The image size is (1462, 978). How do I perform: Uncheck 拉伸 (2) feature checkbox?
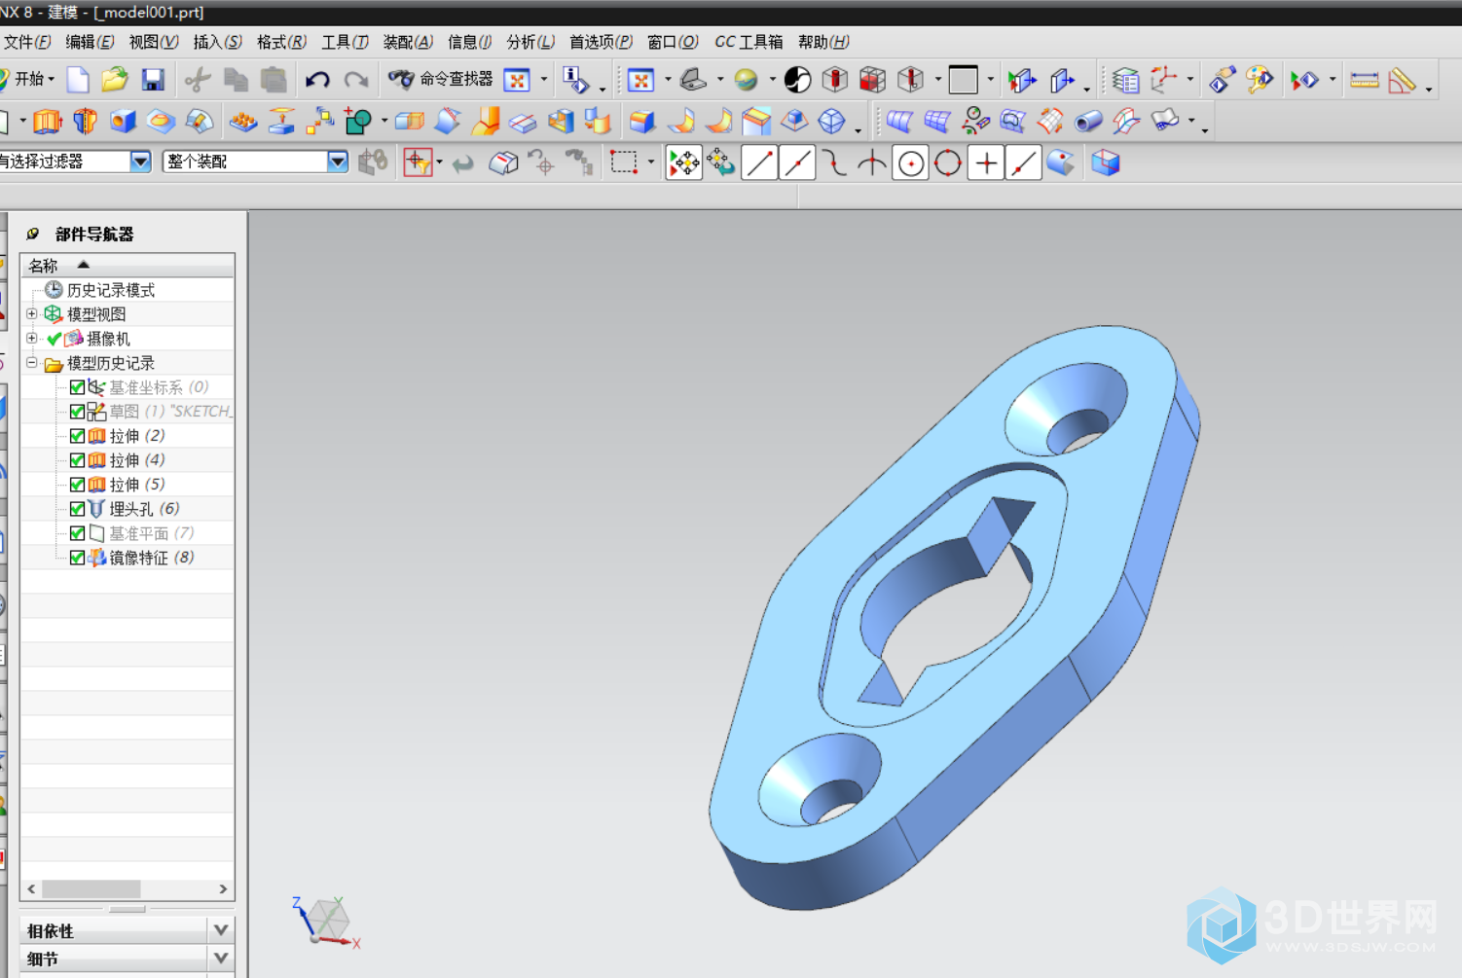pos(77,436)
